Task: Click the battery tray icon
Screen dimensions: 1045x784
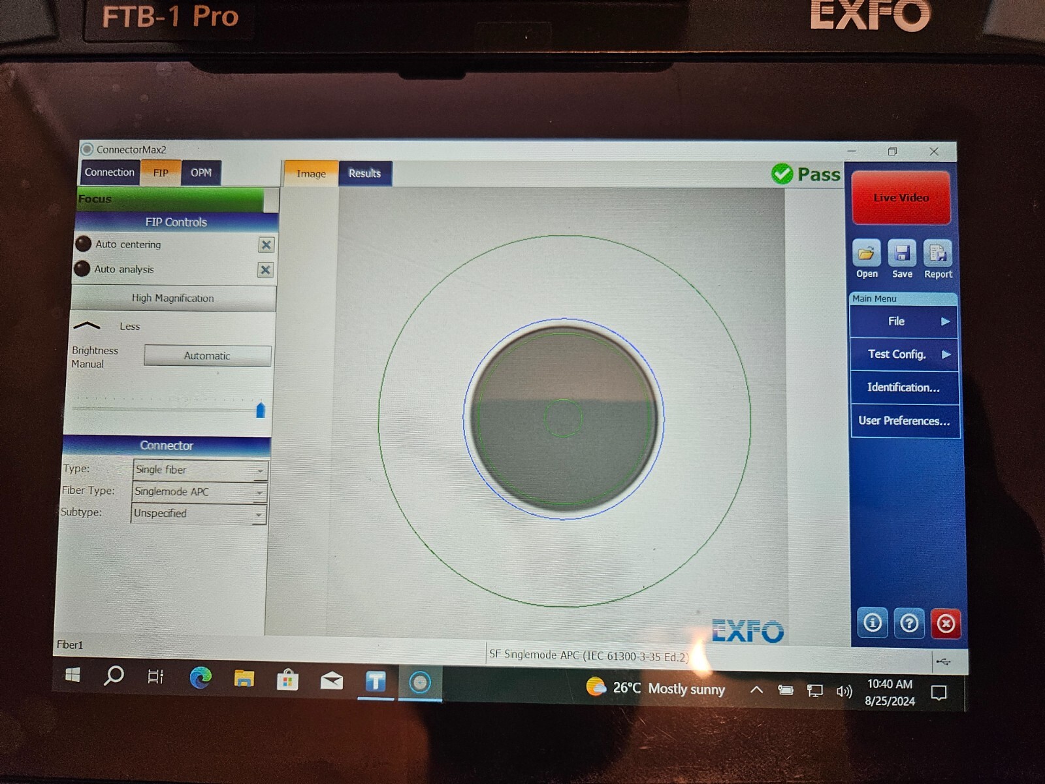Action: pos(786,690)
